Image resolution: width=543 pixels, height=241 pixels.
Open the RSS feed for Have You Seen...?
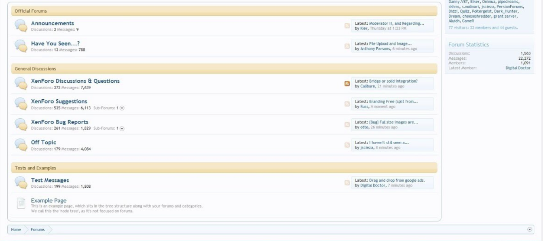pos(347,46)
